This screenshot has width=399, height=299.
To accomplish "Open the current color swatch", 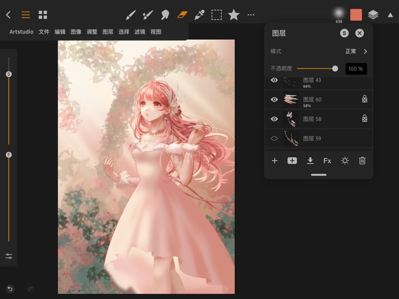I will (x=356, y=15).
